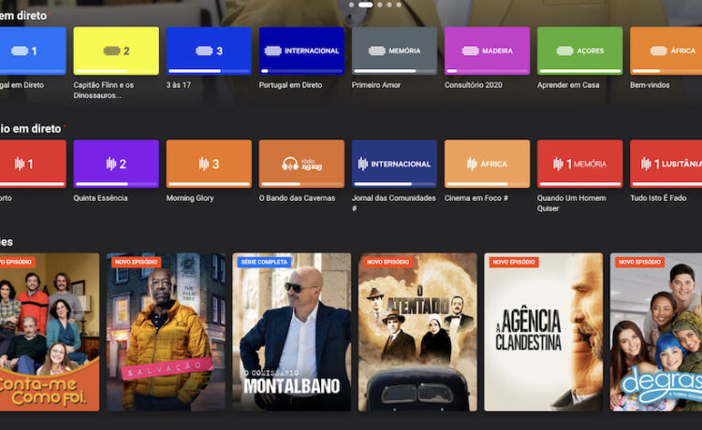Click the Quinta Essência radio programme title

[x=100, y=198]
